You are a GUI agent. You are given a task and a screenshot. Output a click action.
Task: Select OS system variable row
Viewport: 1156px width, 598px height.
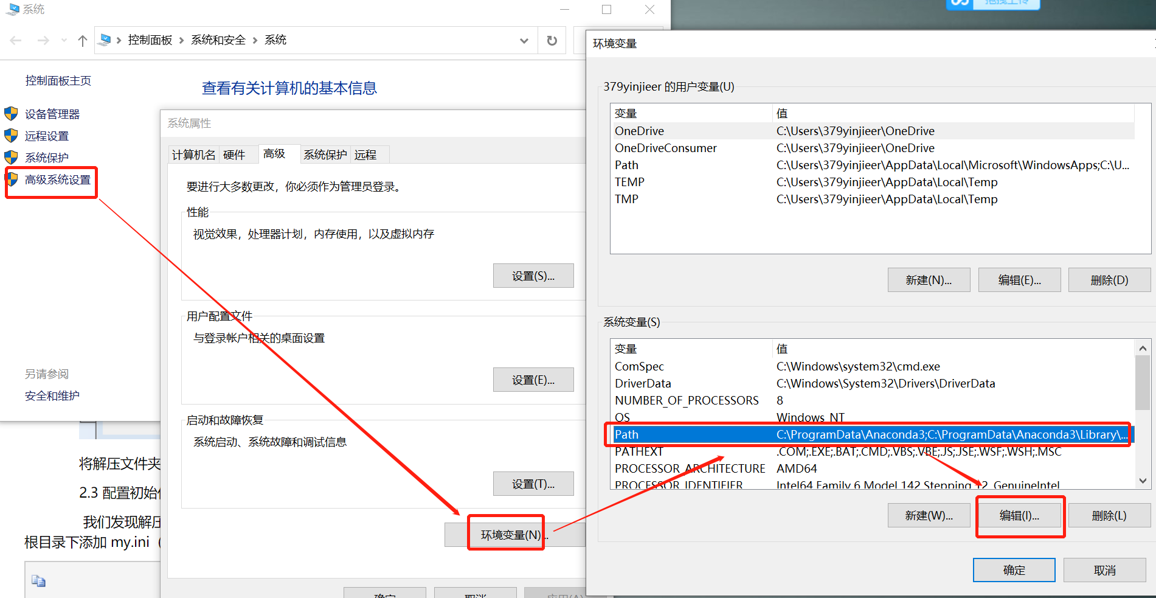click(873, 417)
